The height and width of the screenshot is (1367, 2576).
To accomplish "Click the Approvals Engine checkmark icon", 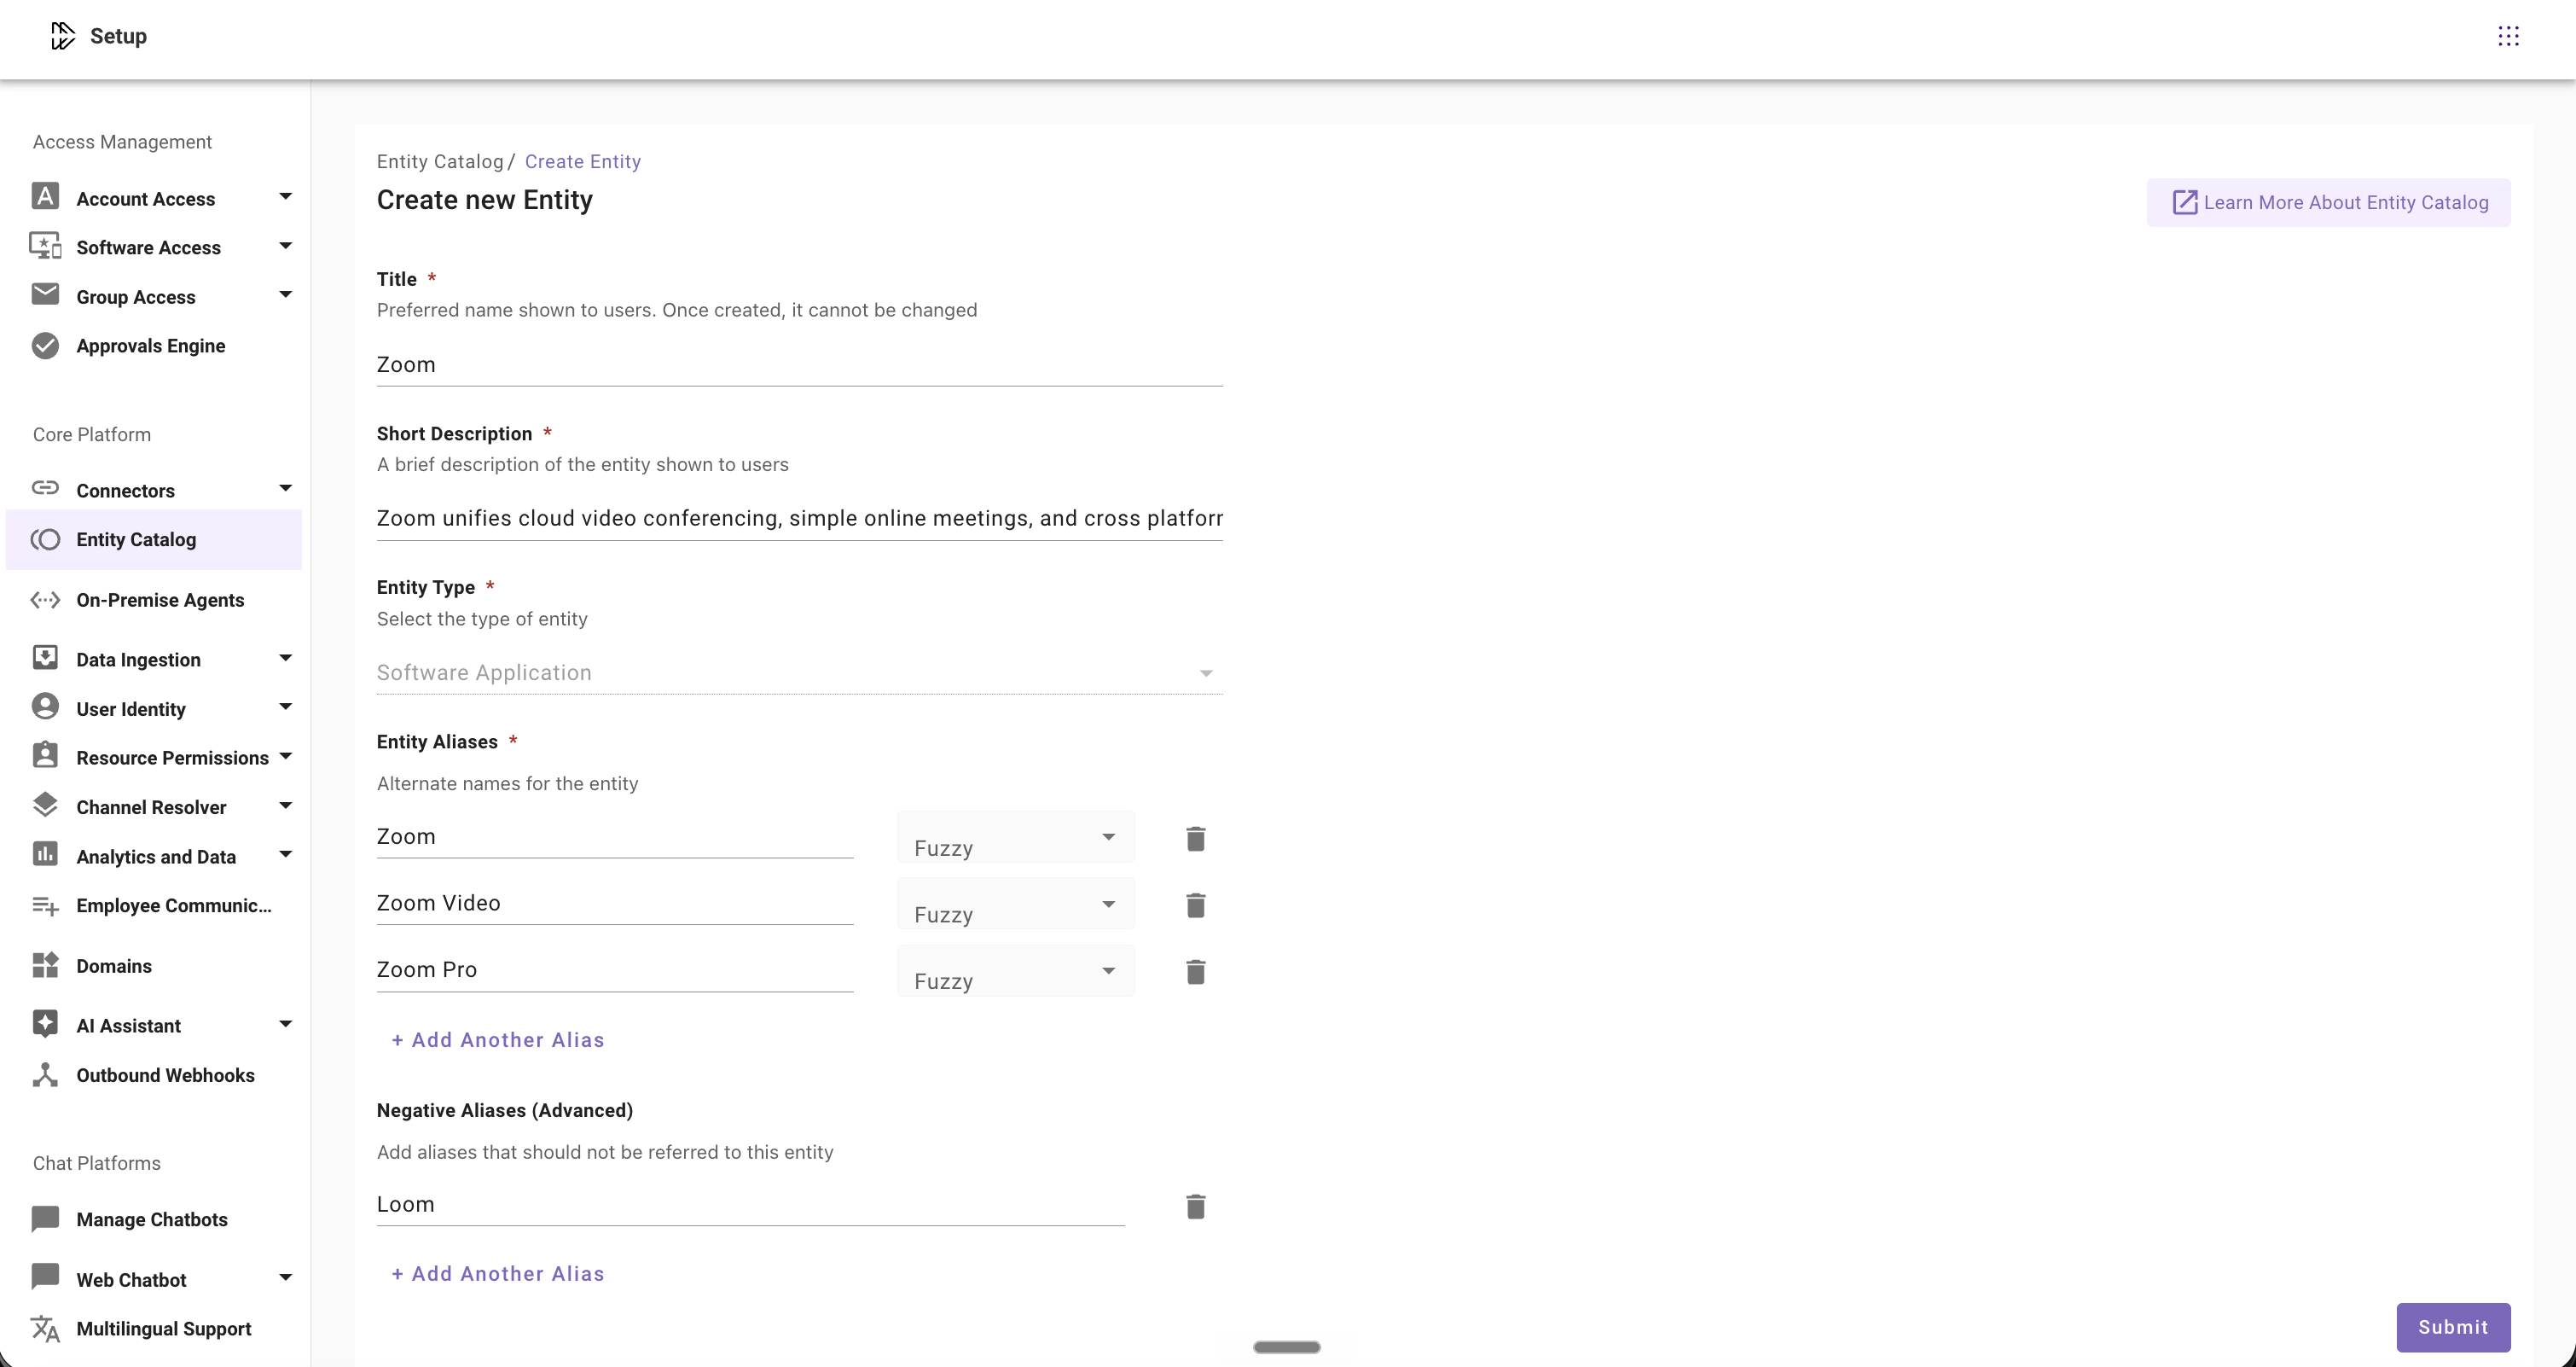I will [x=45, y=346].
